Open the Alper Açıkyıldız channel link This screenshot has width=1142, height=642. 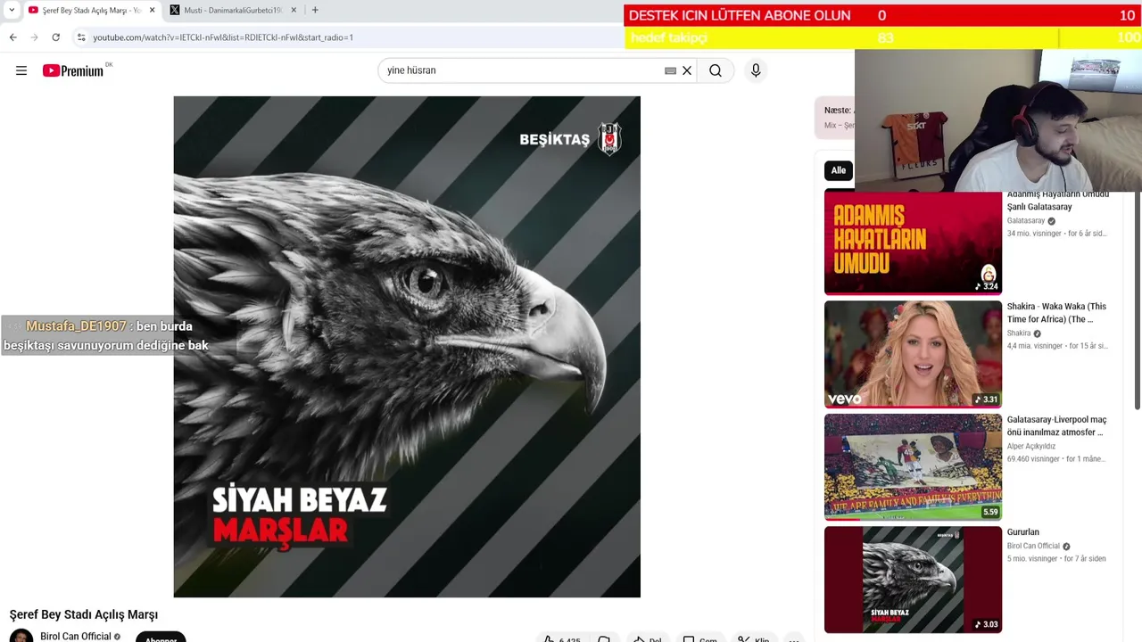[x=1031, y=446]
